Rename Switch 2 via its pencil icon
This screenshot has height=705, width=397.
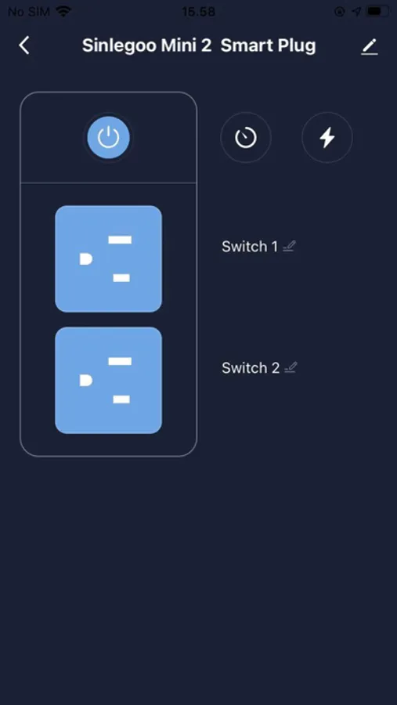(291, 367)
